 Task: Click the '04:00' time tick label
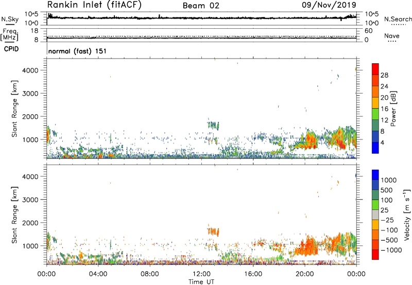coord(98,274)
